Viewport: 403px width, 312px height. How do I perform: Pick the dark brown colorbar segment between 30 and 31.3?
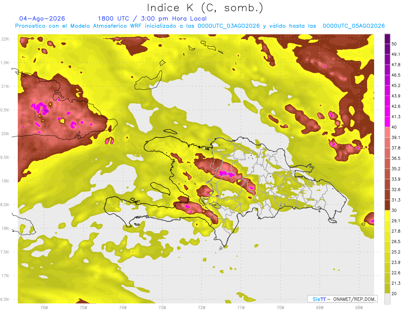387,205
